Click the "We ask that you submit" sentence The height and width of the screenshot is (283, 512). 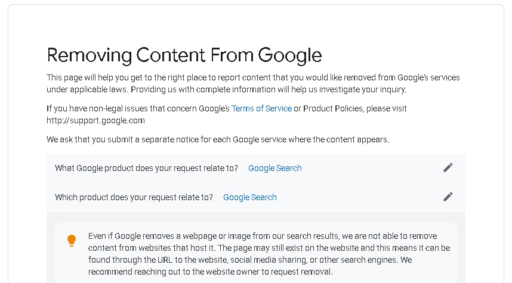click(x=217, y=139)
